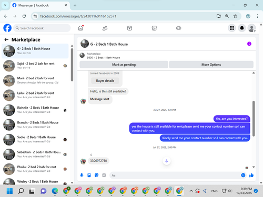Image resolution: width=263 pixels, height=197 pixels.
Task: Open the Facebook home logo
Action: point(7,28)
